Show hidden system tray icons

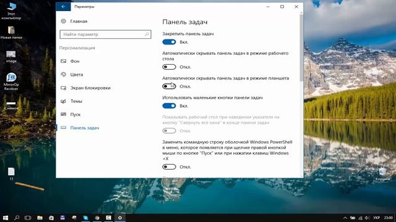click(345, 218)
